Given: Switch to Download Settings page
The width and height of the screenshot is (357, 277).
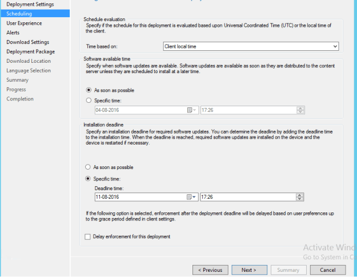Looking at the screenshot, I should (x=28, y=42).
